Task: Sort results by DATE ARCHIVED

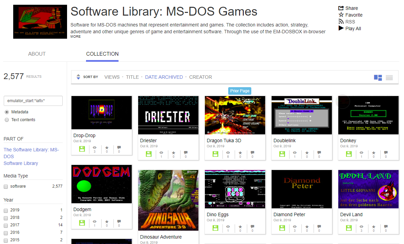Action: pyautogui.click(x=164, y=77)
